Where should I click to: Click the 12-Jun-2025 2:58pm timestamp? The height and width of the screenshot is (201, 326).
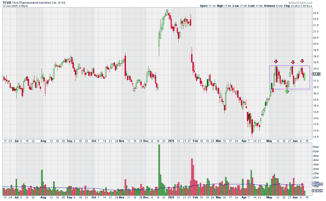pos(15,6)
